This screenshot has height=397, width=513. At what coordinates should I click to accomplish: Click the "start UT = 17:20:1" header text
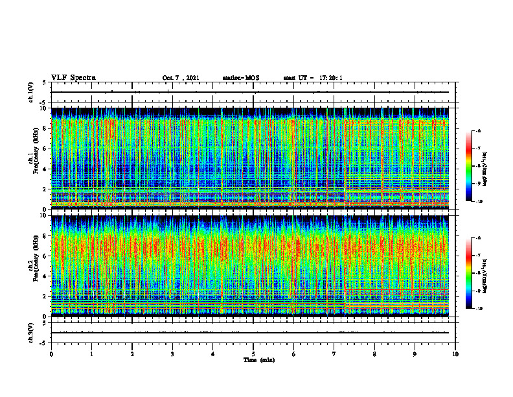(x=313, y=78)
